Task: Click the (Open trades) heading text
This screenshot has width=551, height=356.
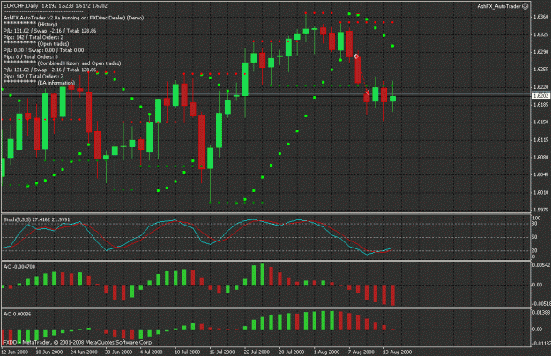Action: tap(53, 44)
